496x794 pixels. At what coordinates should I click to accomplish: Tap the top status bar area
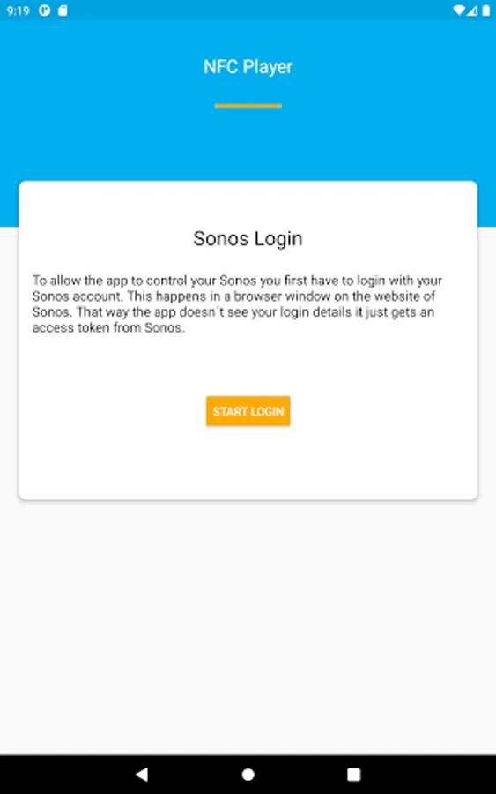(248, 11)
